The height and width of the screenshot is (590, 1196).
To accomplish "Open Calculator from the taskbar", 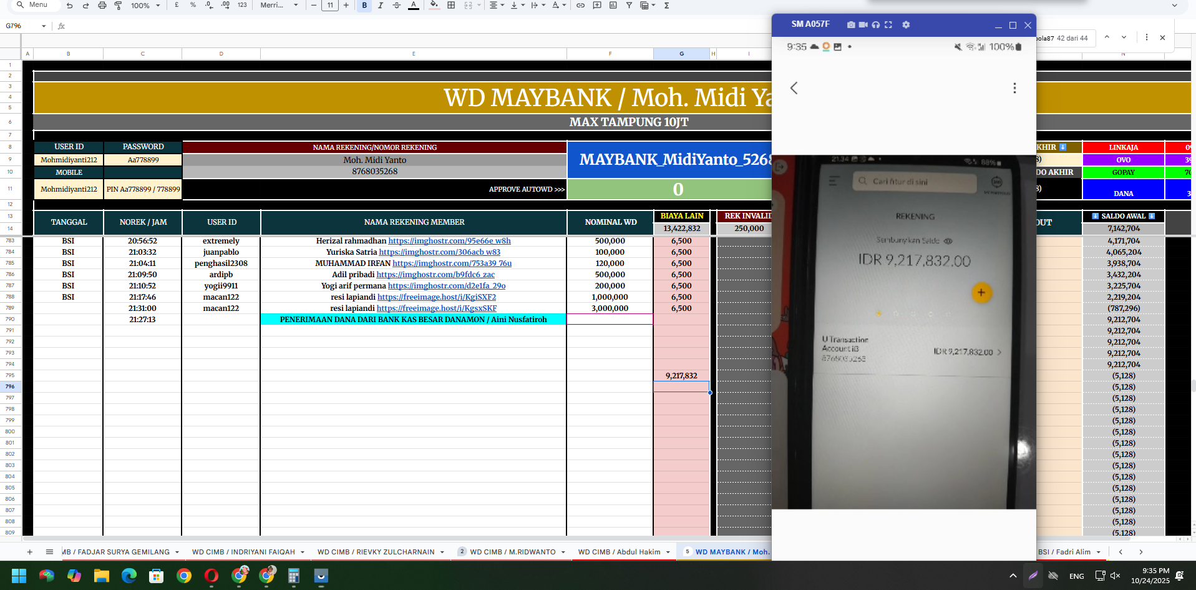I will click(293, 576).
